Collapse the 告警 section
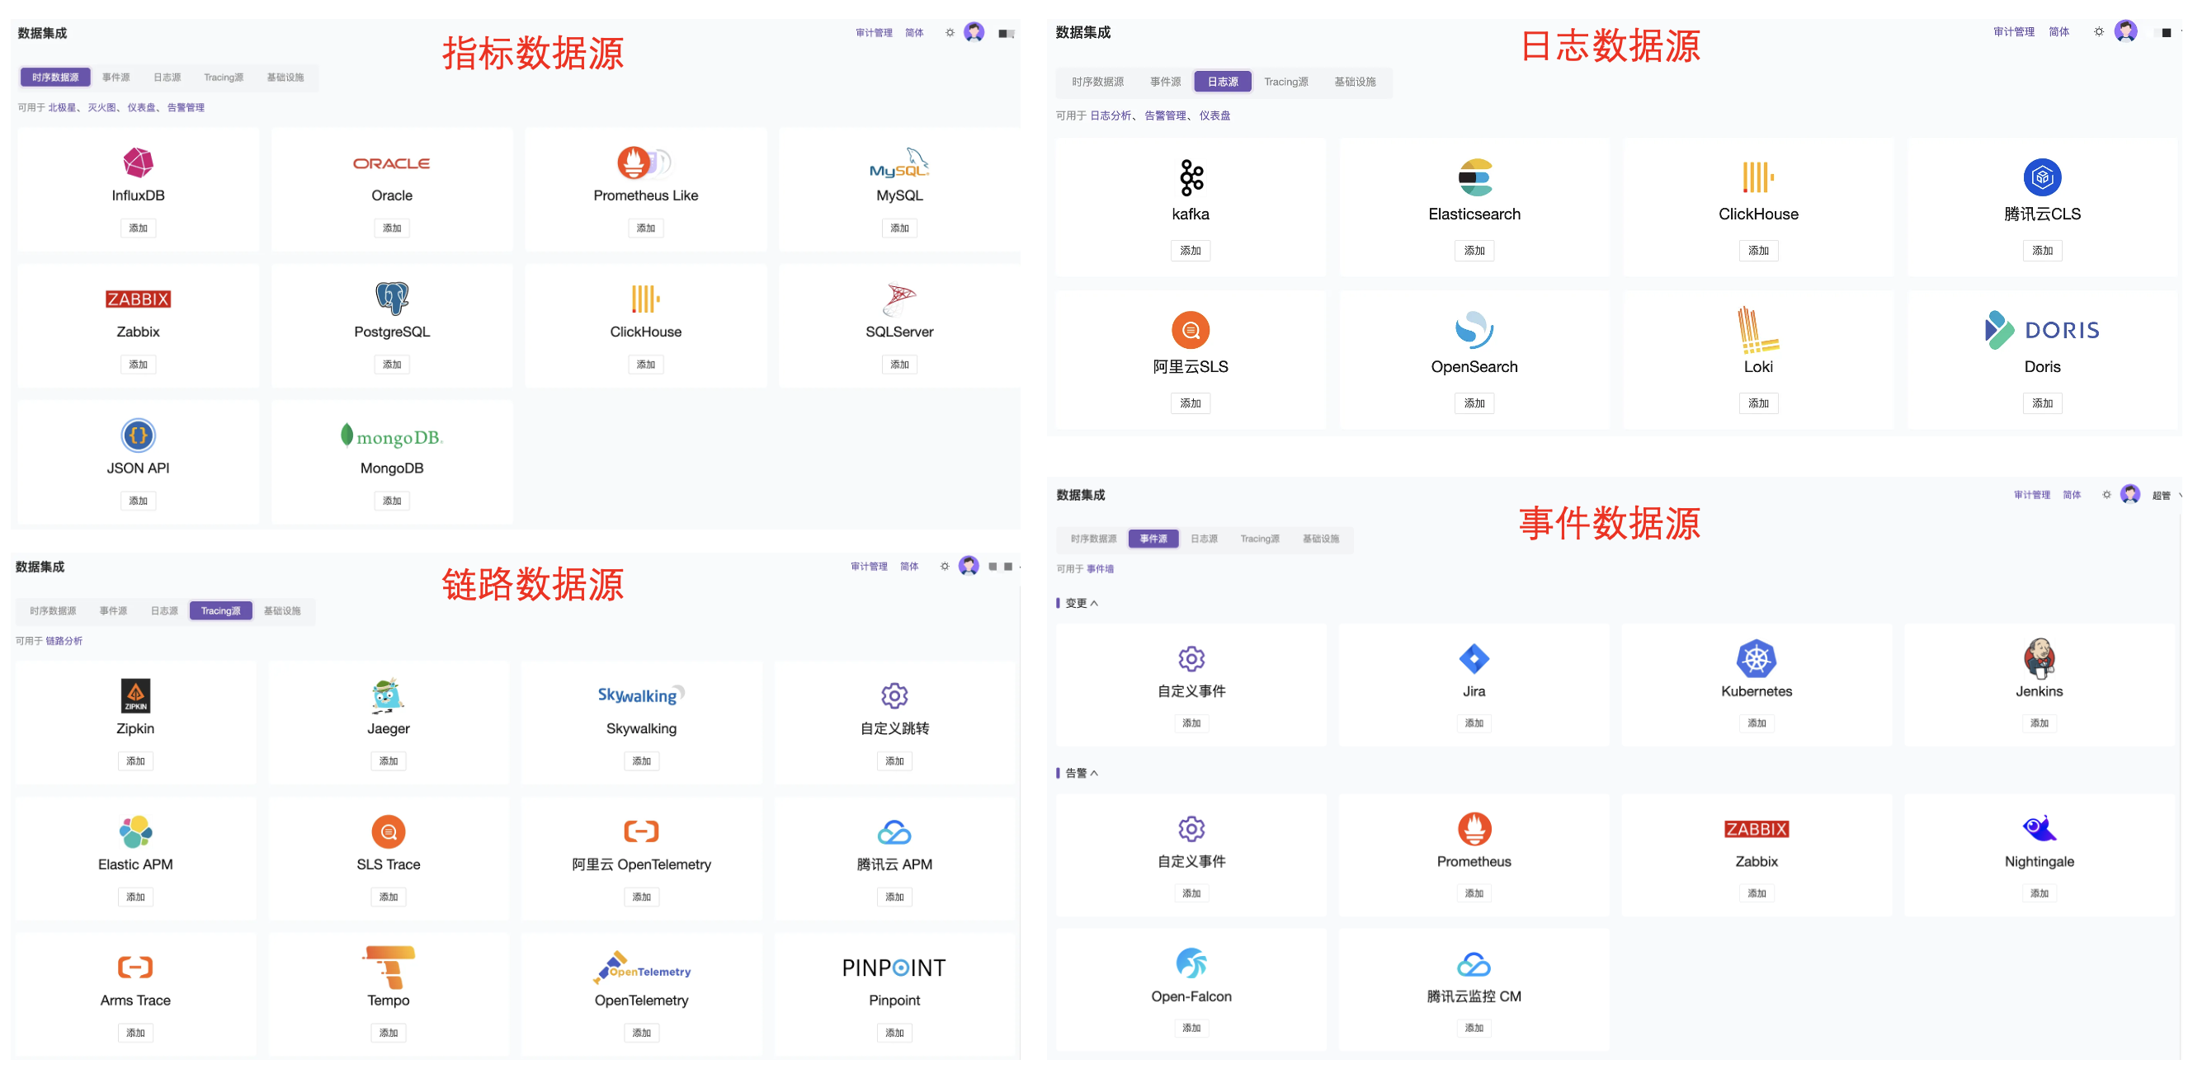The width and height of the screenshot is (2193, 1074). tap(1081, 773)
